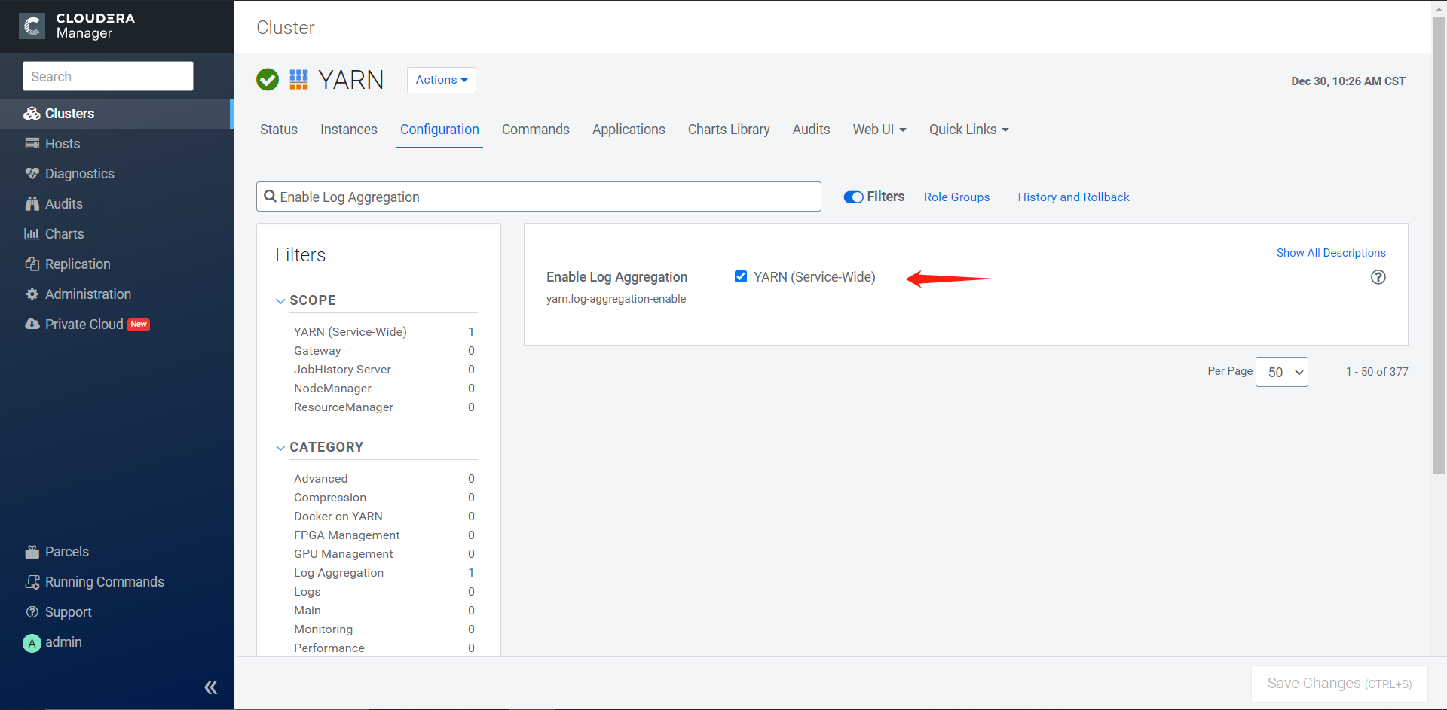Open the Audits tab in YARN
Image resolution: width=1447 pixels, height=710 pixels.
(811, 130)
